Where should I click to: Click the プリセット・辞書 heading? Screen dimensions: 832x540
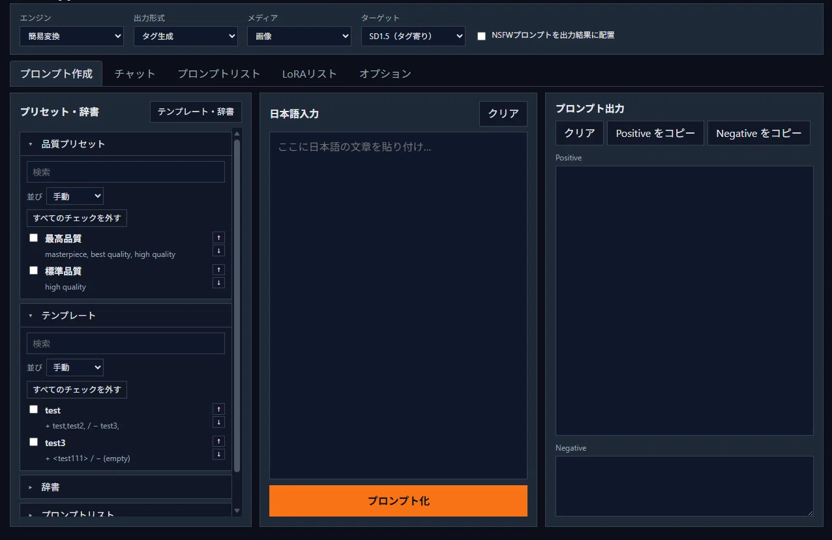click(x=59, y=112)
